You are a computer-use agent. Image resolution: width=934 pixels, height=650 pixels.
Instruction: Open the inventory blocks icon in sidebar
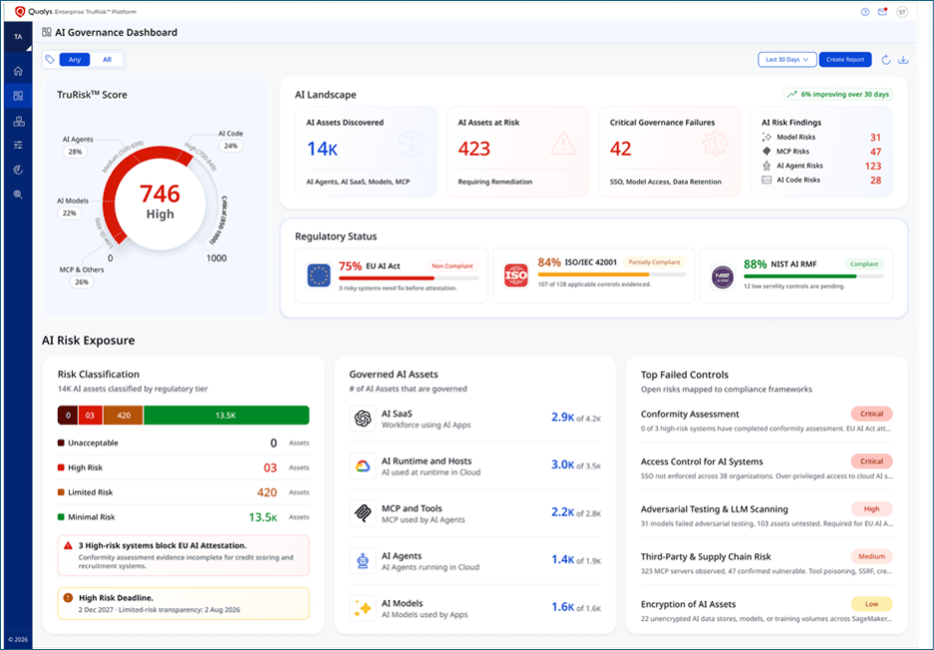(x=19, y=121)
